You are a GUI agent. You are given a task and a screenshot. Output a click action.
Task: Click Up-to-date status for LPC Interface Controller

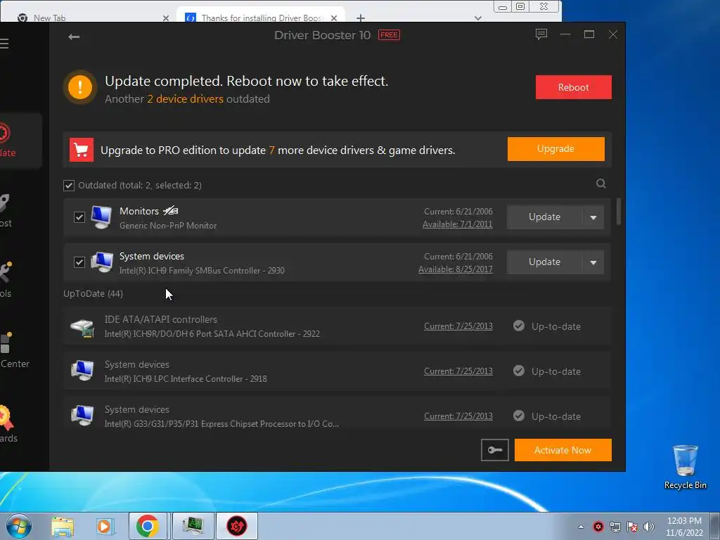(x=547, y=371)
